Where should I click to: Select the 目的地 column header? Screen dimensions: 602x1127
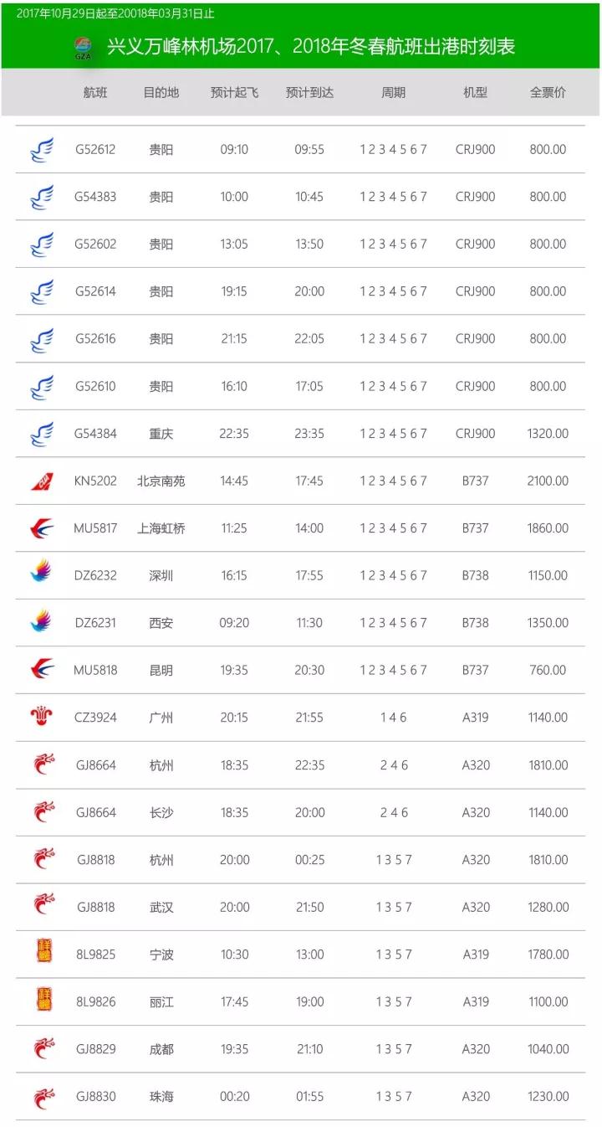point(161,92)
